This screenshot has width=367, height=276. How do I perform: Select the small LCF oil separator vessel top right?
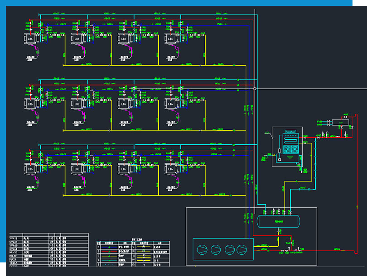point(340,123)
